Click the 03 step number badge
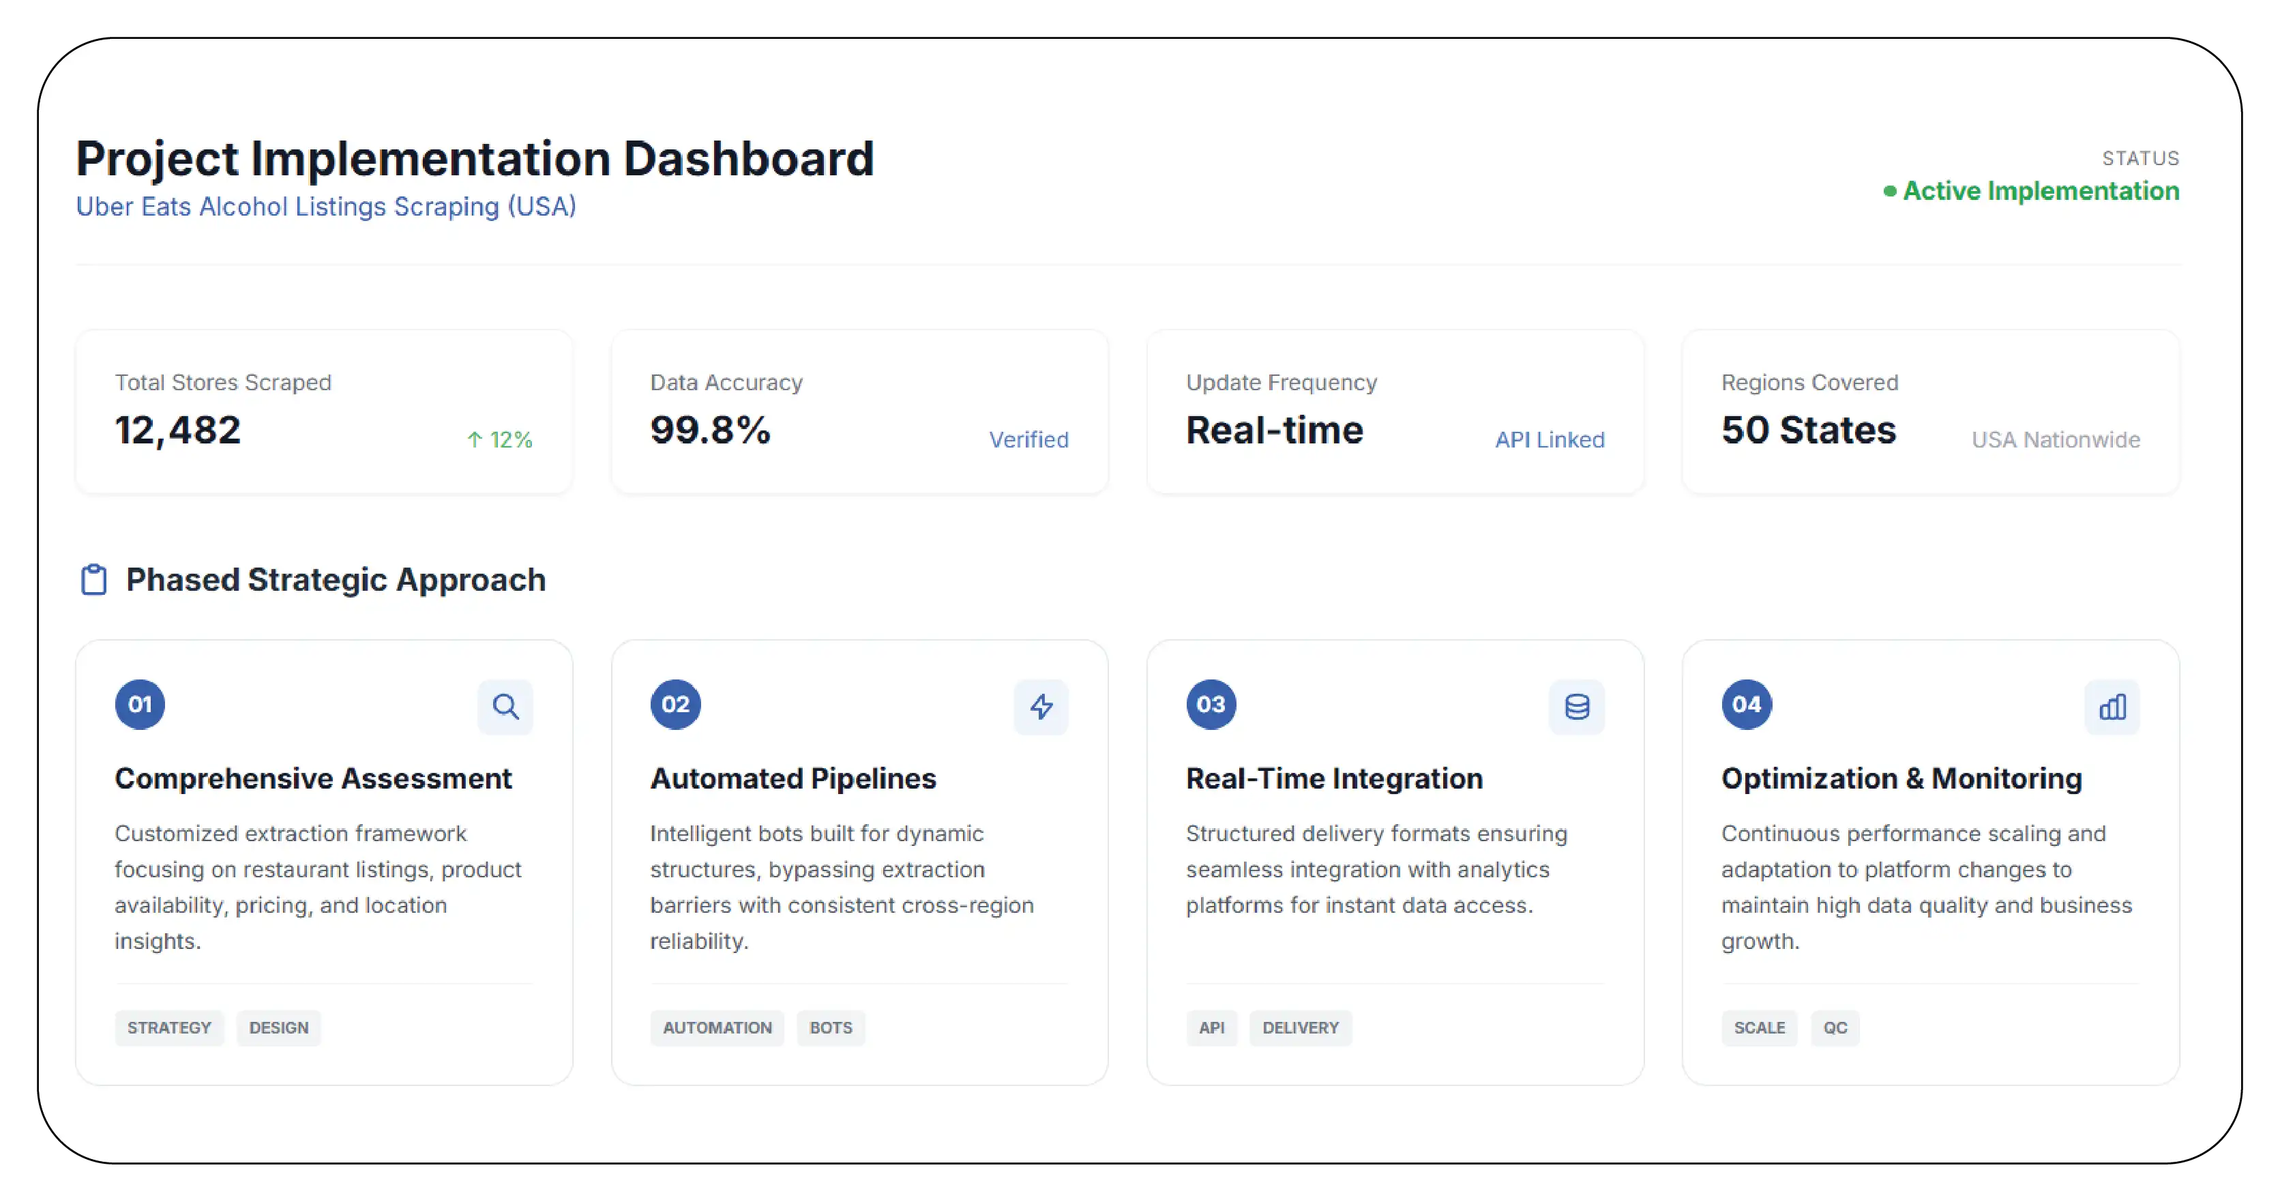 click(x=1211, y=705)
